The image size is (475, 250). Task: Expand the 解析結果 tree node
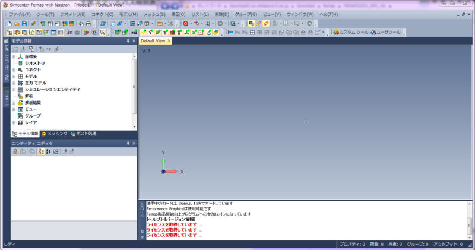14,103
